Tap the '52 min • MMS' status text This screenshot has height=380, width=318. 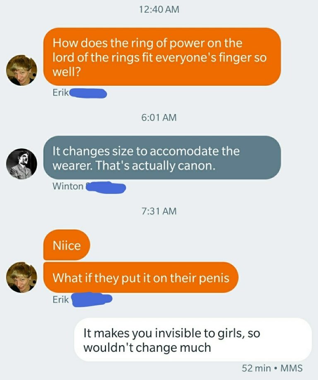pyautogui.click(x=272, y=368)
